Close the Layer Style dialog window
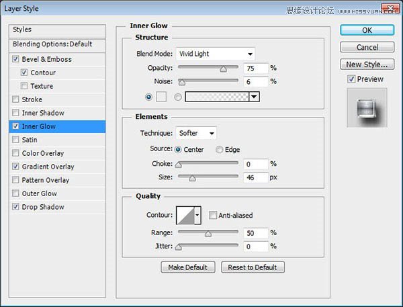This screenshot has width=403, height=307. click(x=390, y=7)
